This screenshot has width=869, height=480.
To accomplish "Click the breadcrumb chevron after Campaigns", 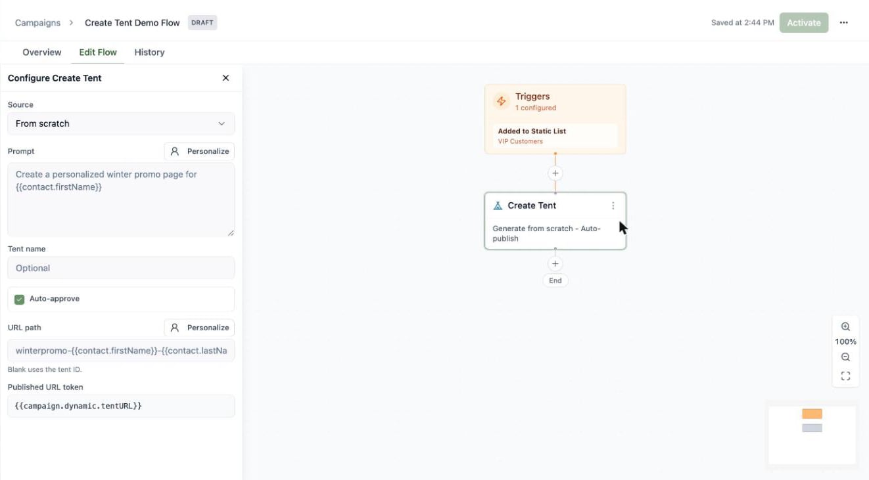I will coord(72,22).
